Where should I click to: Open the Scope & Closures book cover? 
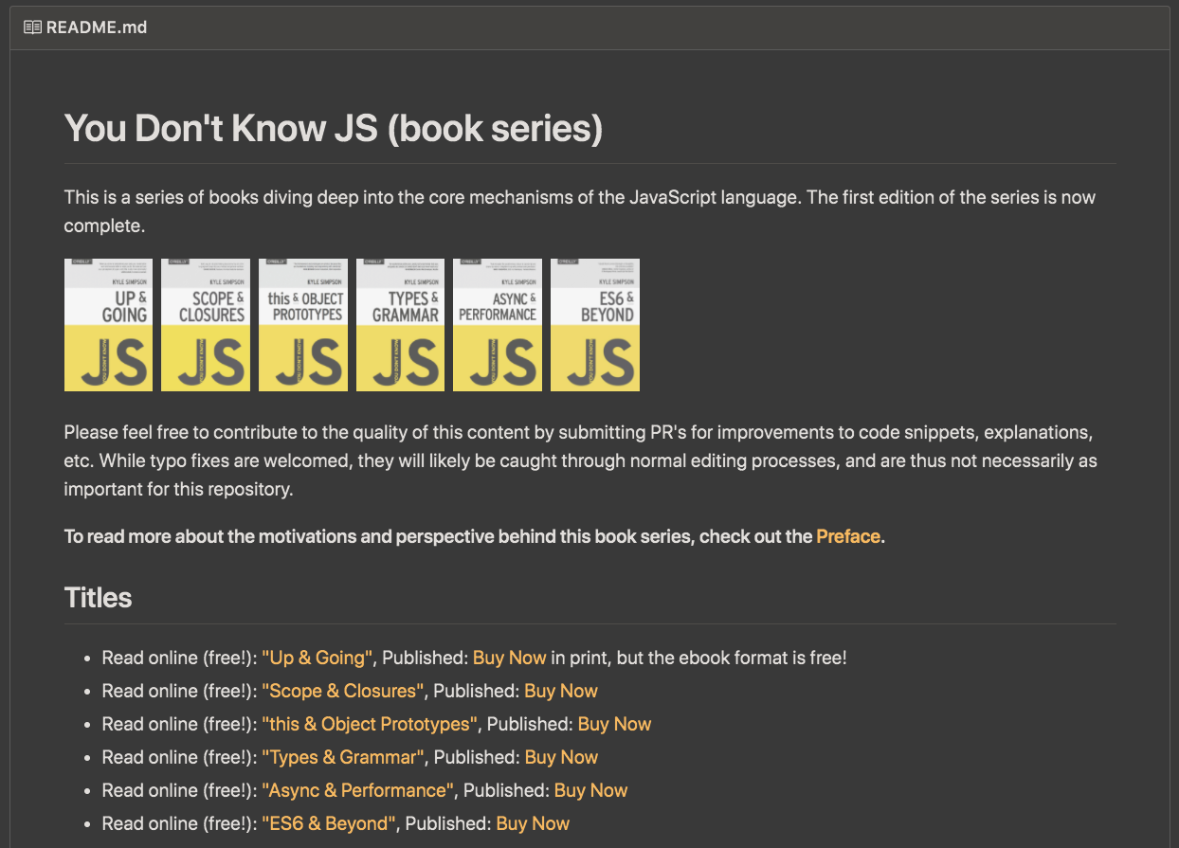coord(206,325)
